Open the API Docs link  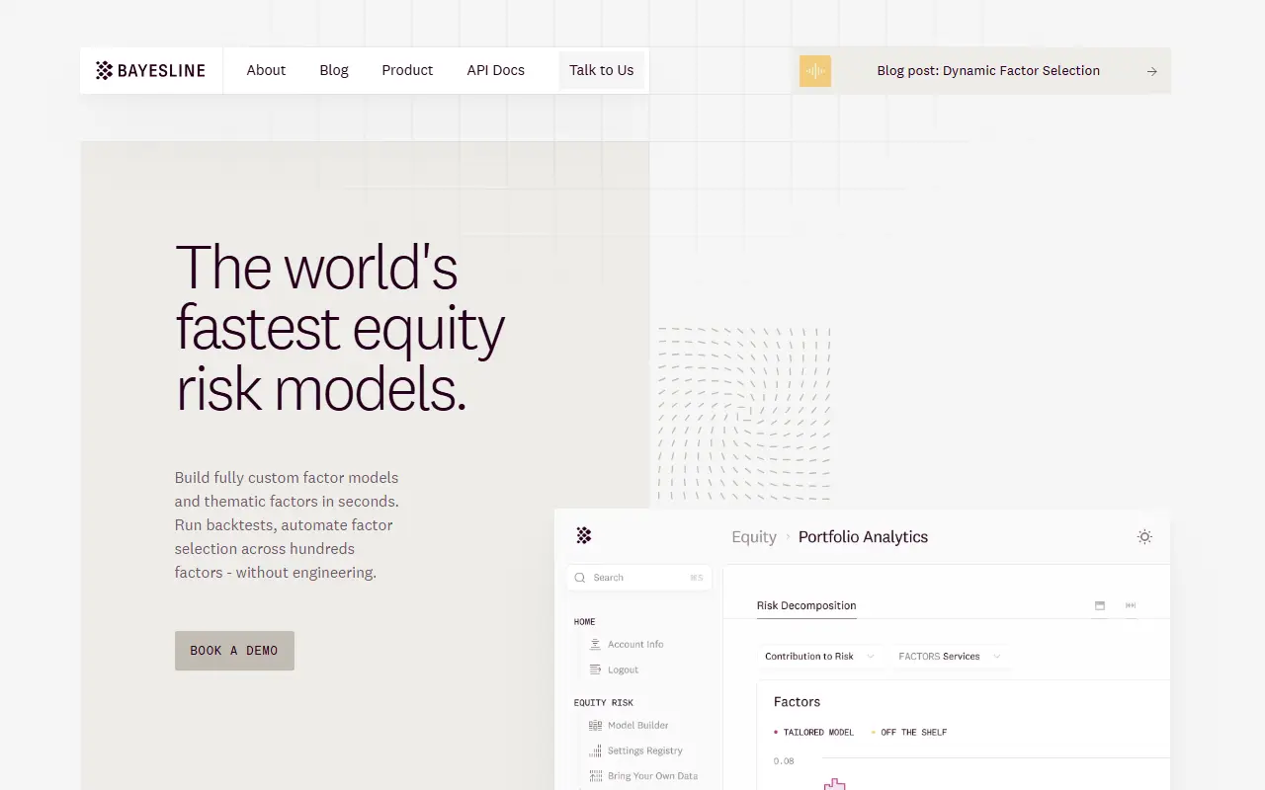(x=496, y=70)
